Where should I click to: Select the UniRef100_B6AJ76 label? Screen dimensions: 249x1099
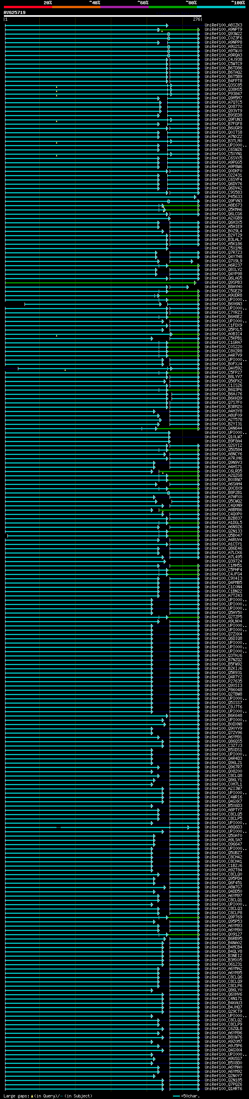(x=223, y=394)
